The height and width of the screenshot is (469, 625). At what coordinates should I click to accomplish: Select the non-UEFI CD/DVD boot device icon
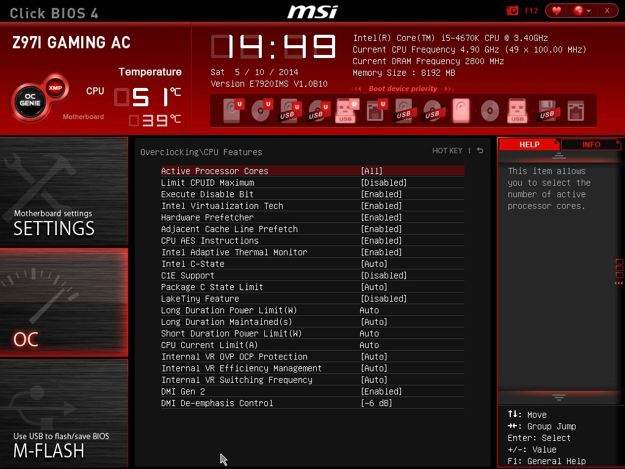pos(490,111)
